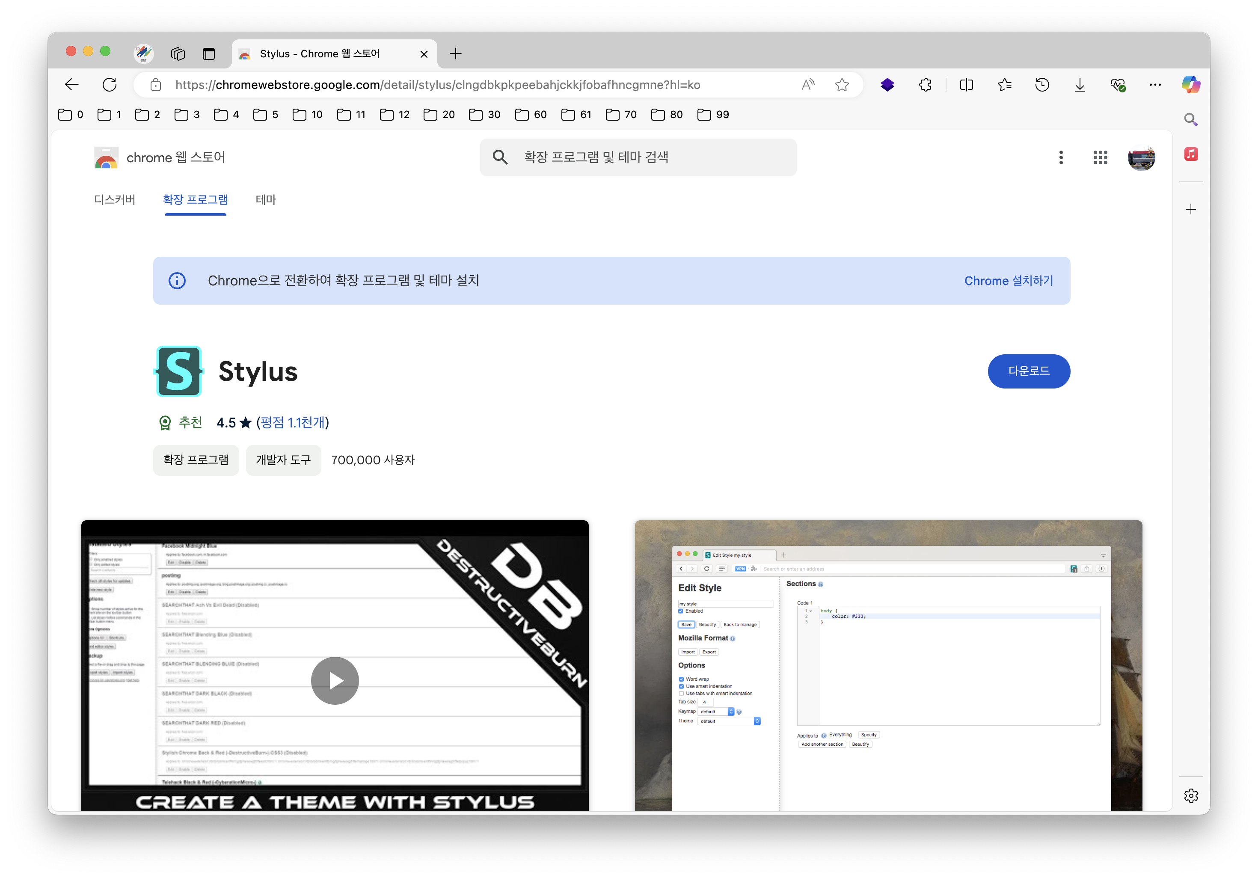Click the Chrome 설치하기 link

pyautogui.click(x=1009, y=280)
